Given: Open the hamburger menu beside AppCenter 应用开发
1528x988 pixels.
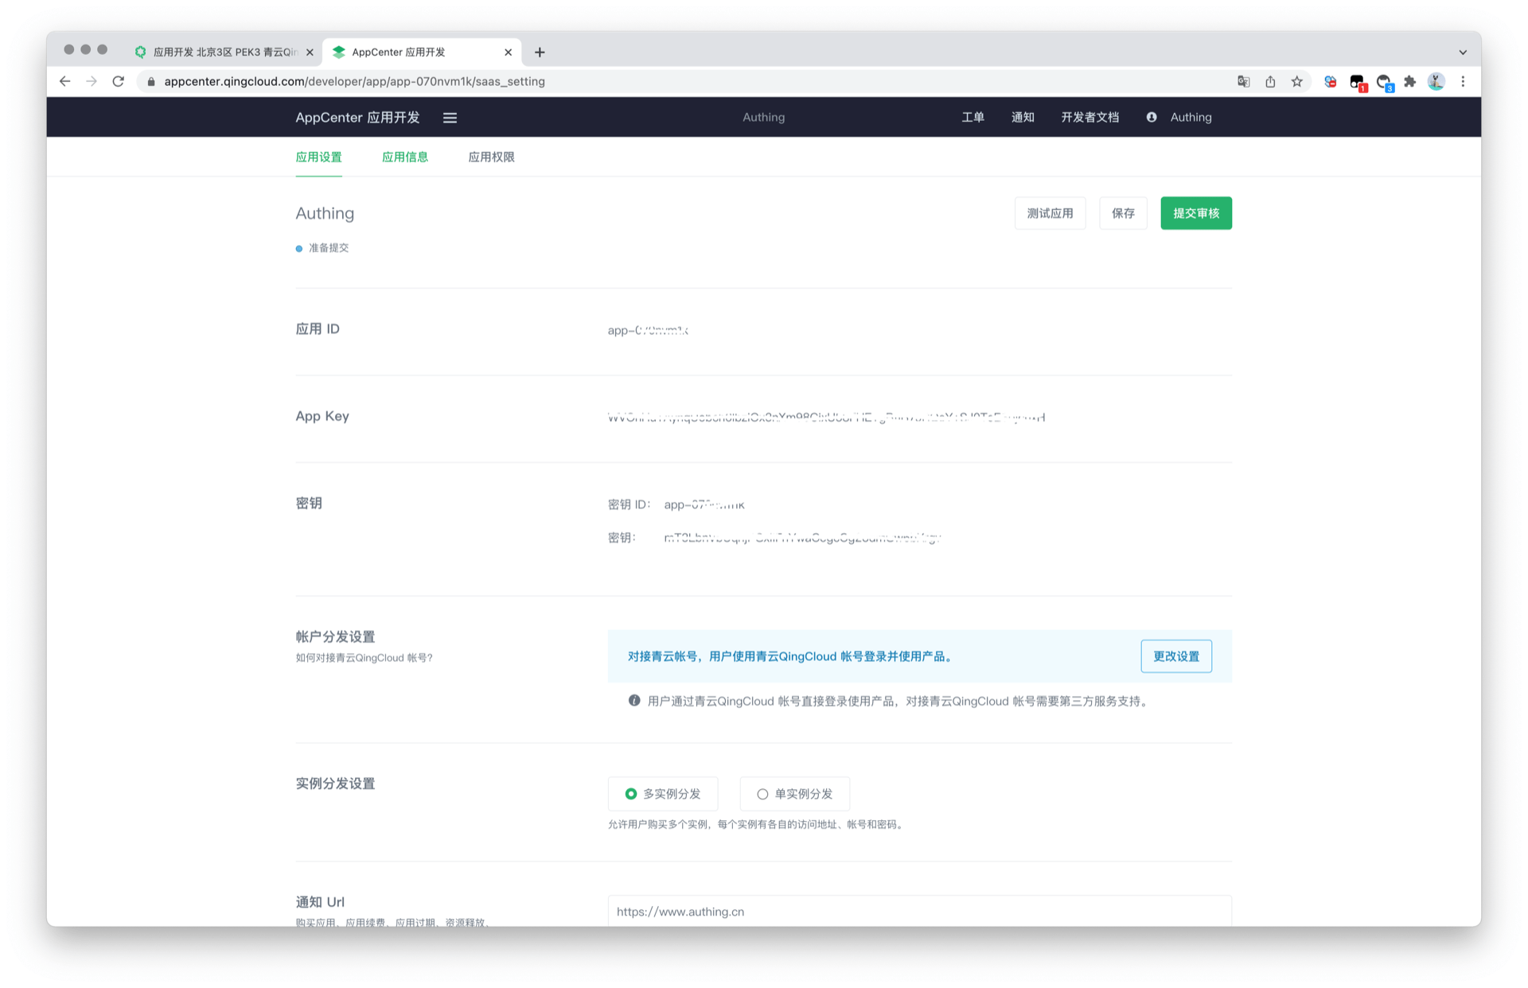Looking at the screenshot, I should pyautogui.click(x=450, y=117).
